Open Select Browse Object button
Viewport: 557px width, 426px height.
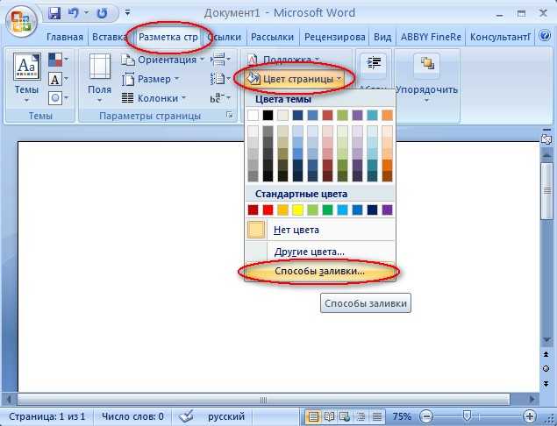[546, 368]
